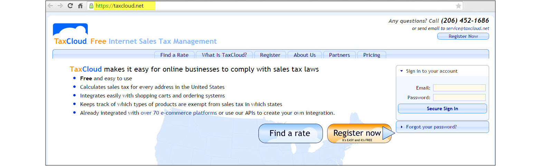Click the 'Any questions? Call' text
This screenshot has height=166, width=543.
[413, 21]
